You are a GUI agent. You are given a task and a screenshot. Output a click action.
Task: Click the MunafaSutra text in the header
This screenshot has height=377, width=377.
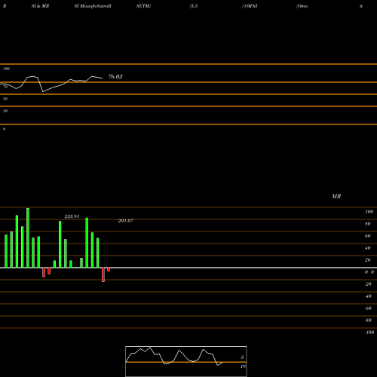point(94,6)
